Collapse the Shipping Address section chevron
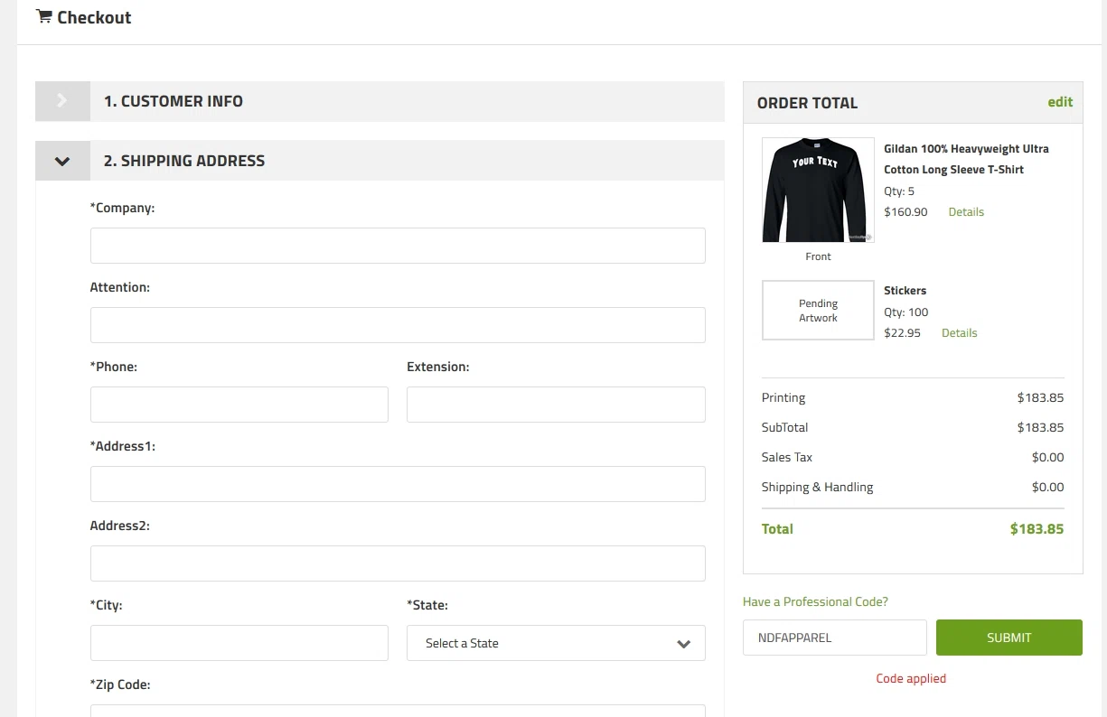The width and height of the screenshot is (1107, 717). (62, 161)
